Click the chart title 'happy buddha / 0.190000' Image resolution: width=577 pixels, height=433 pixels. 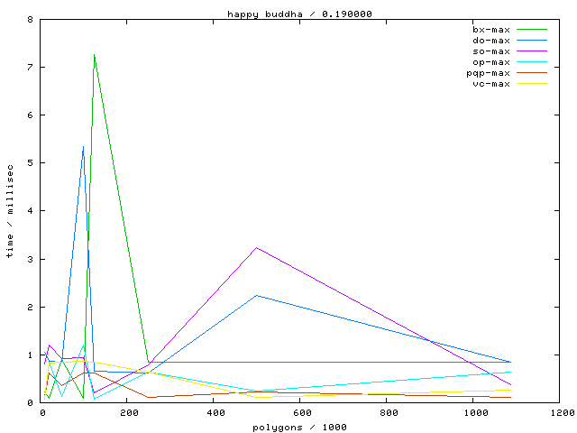288,14
